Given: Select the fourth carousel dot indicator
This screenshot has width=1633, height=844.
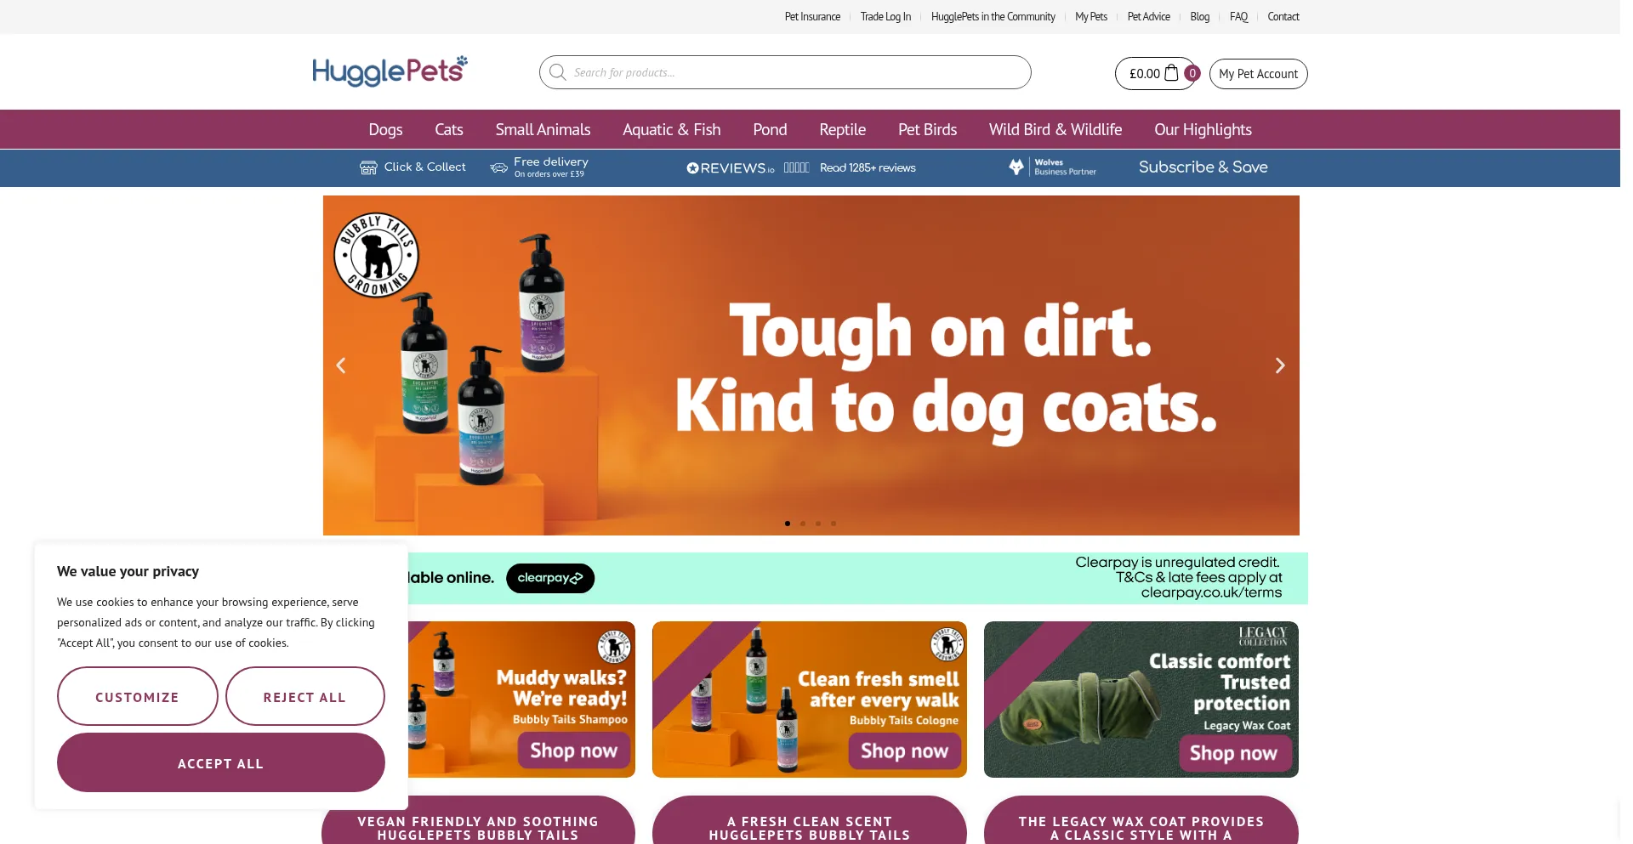Looking at the screenshot, I should 834,524.
